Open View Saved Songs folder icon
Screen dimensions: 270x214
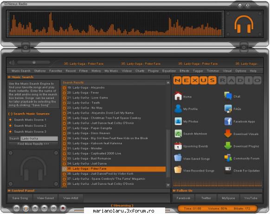178,158
